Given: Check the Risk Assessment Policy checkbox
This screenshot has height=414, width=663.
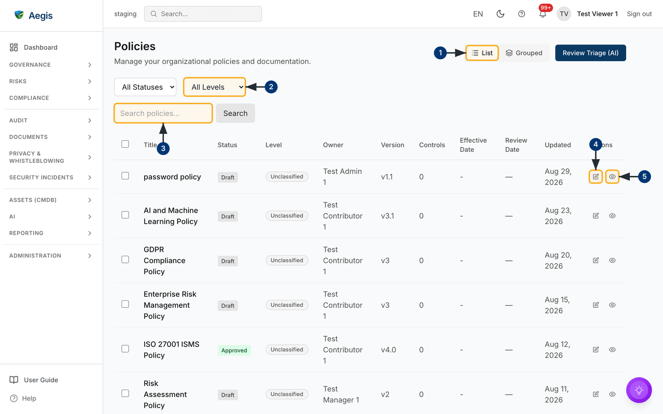Looking at the screenshot, I should pyautogui.click(x=125, y=393).
